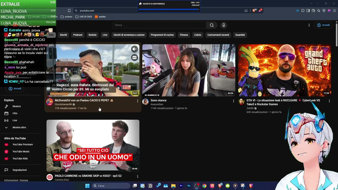Viewport: 338px width, 190px height.
Task: Open YouTube Music from the sidebar
Action: [x=20, y=151]
